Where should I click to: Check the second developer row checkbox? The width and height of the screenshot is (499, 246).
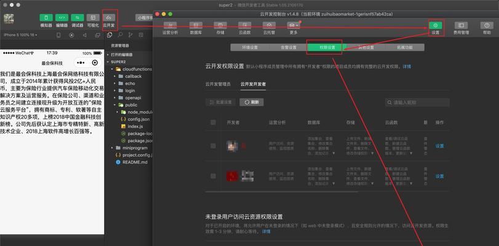[x=213, y=176]
